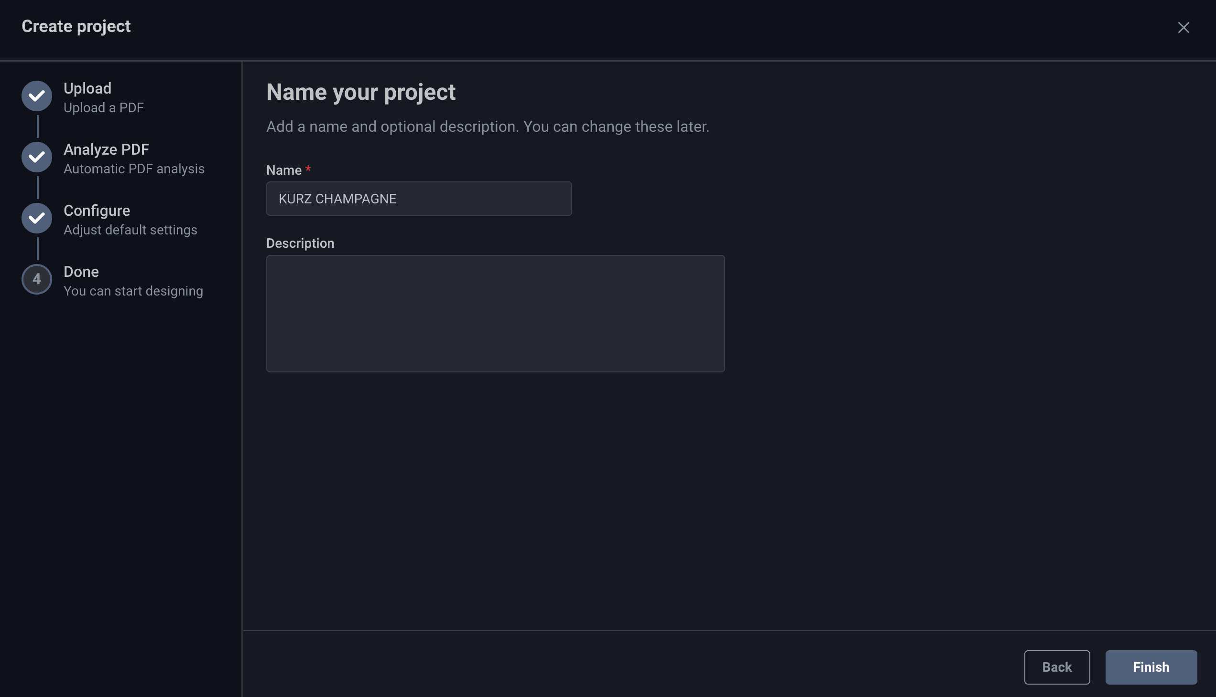
Task: Select the Analyze PDF step checkmark icon
Action: point(37,157)
